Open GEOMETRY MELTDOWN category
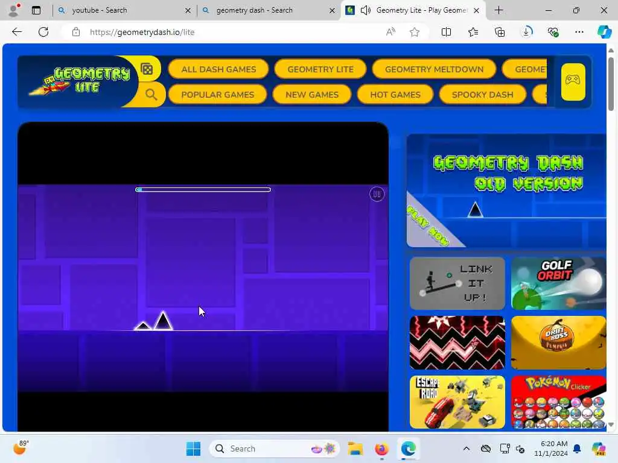The width and height of the screenshot is (618, 463). click(434, 69)
